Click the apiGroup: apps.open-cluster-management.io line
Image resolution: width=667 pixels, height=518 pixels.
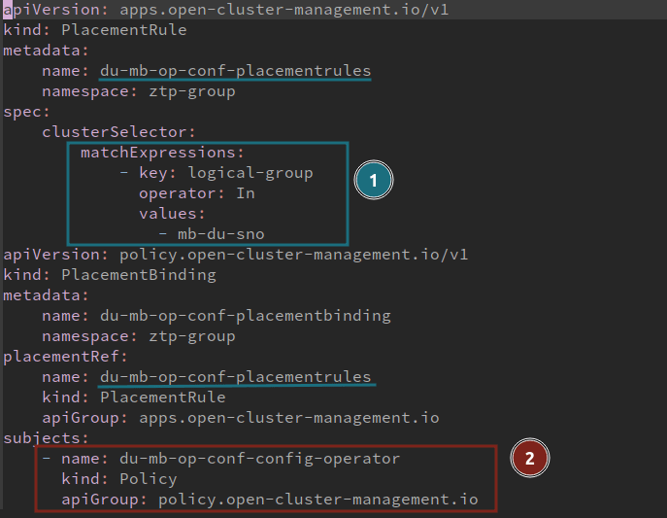240,418
